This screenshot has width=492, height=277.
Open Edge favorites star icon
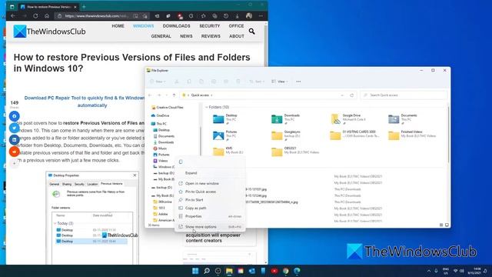click(203, 15)
